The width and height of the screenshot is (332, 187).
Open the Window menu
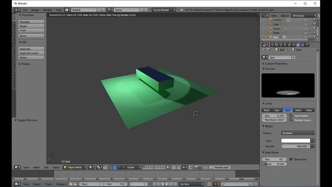click(47, 10)
